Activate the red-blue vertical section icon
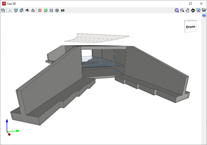Viewport: 207px width, 145px height. pyautogui.click(x=40, y=10)
